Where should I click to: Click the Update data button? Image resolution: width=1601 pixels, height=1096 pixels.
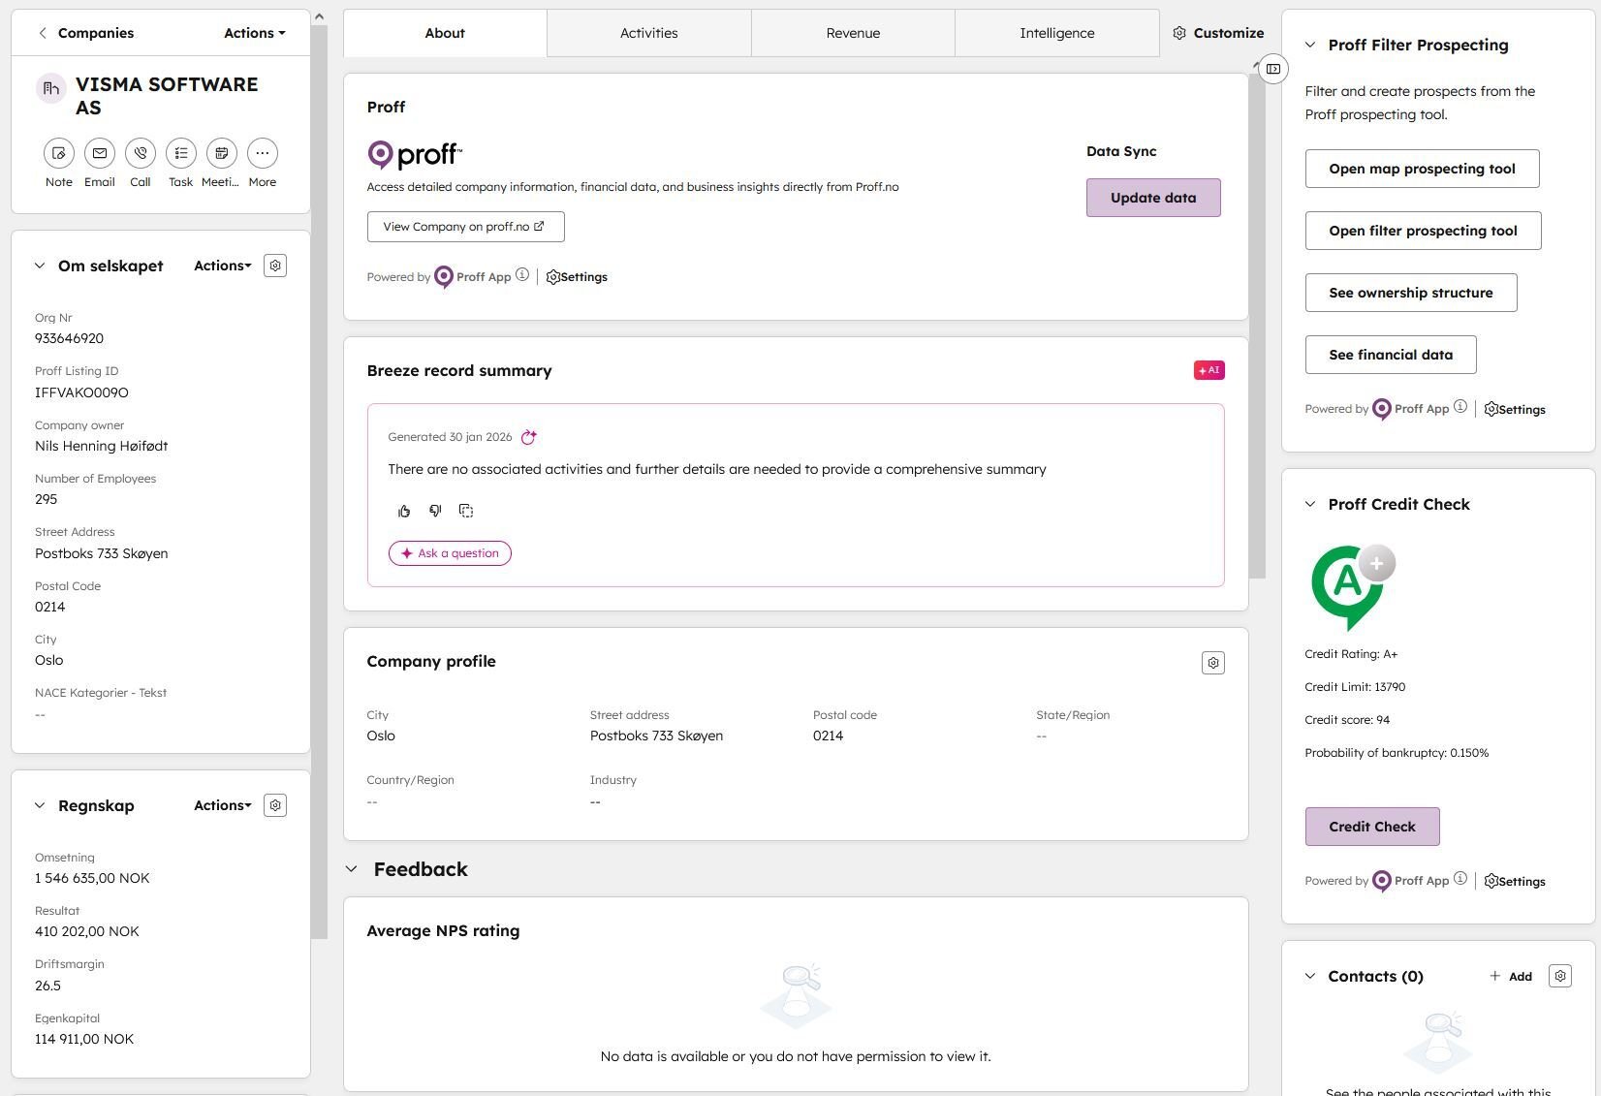[x=1153, y=198]
